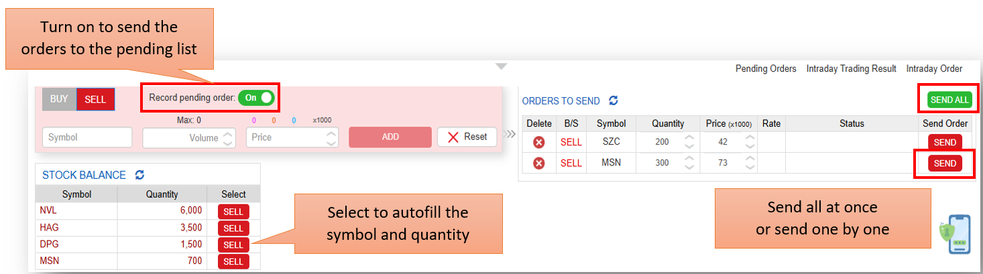Change SZC order quantity with stepper
The height and width of the screenshot is (274, 983).
pyautogui.click(x=688, y=142)
